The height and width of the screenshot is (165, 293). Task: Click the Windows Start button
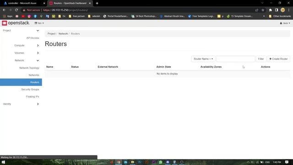tap(3, 162)
